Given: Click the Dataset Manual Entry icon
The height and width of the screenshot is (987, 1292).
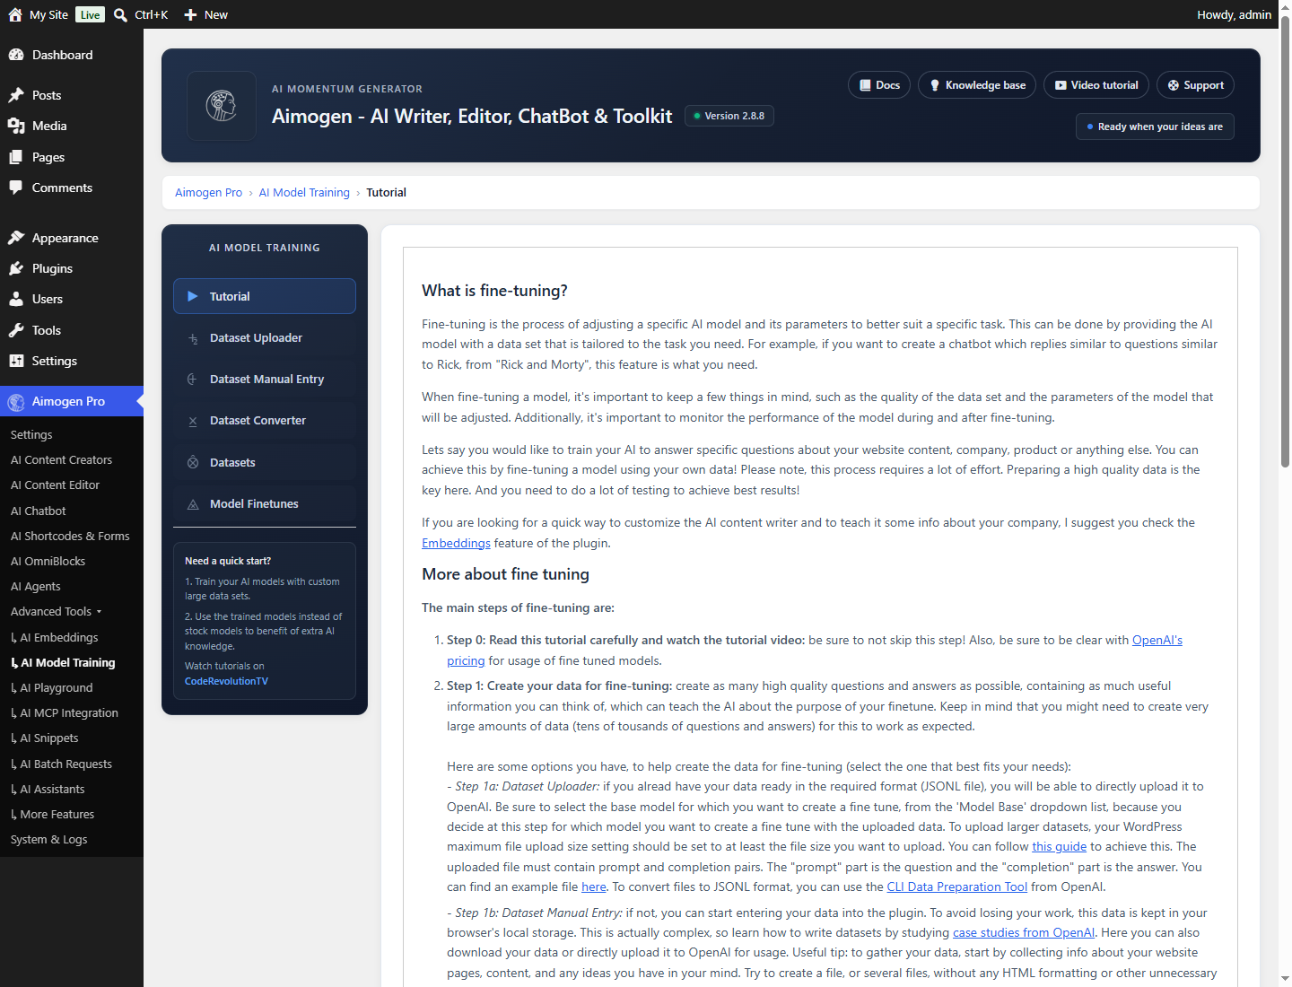Looking at the screenshot, I should pos(192,380).
